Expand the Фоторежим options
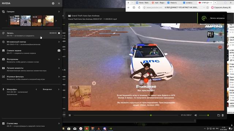Screen dimensions: 234x131 tap(59, 59)
